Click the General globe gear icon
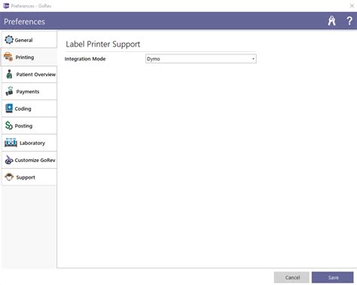Viewport: 357px width, 285px height. point(9,40)
